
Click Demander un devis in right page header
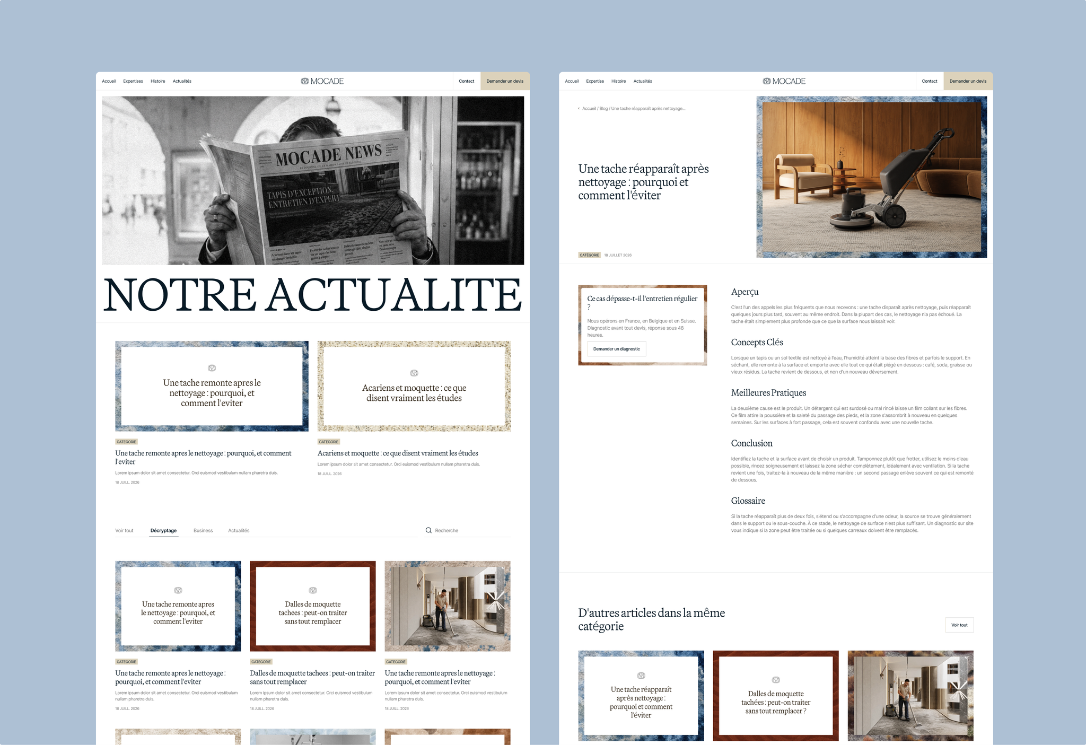(x=968, y=81)
